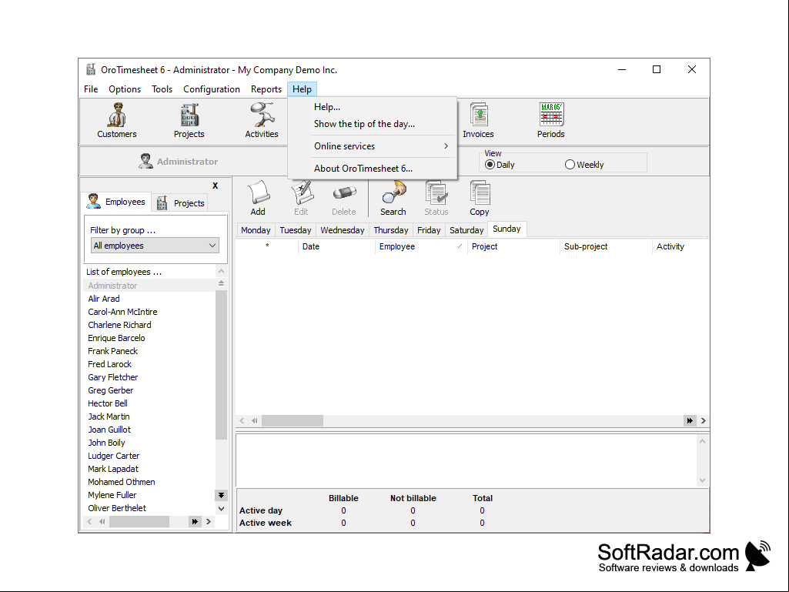Open the Projects toolbar icon
The width and height of the screenshot is (789, 592).
click(x=189, y=120)
